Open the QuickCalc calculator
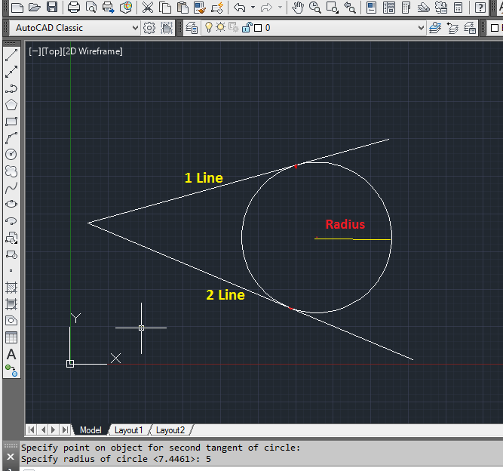503x471 pixels. [x=458, y=7]
